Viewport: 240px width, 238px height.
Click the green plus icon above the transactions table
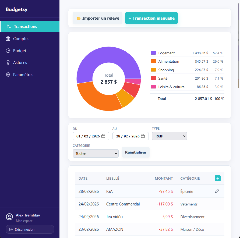[x=218, y=178]
